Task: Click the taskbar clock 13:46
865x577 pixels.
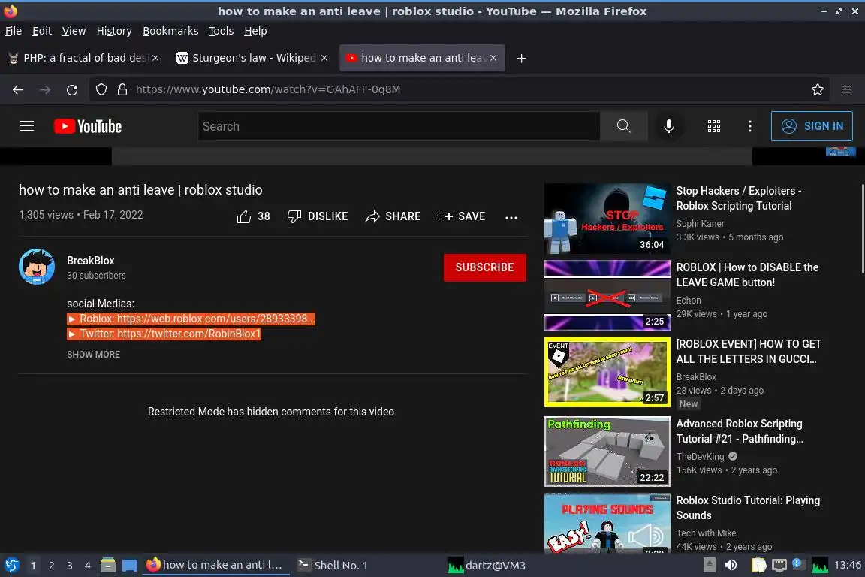Action: point(847,566)
